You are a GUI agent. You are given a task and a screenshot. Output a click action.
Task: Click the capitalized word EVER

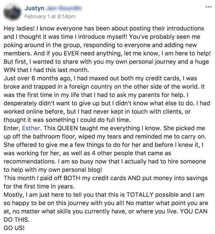click(x=71, y=53)
